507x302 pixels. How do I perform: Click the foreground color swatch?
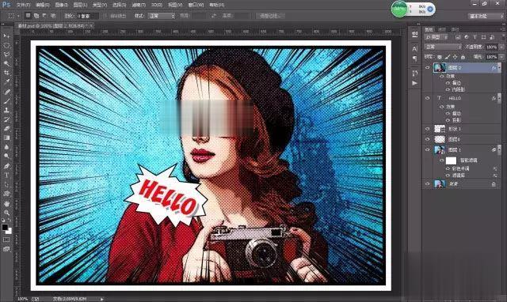pos(5,227)
